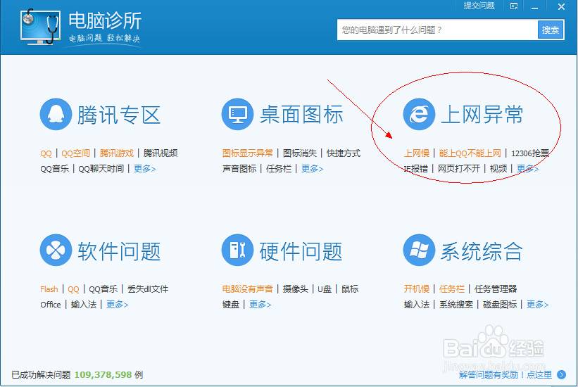Image resolution: width=578 pixels, height=387 pixels.
Task: Select the 腾讯视频 link
Action: coord(161,153)
